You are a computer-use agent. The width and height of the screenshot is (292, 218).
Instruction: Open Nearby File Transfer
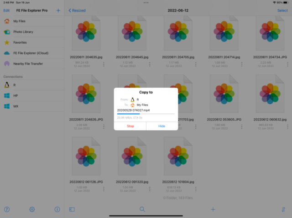pyautogui.click(x=28, y=64)
